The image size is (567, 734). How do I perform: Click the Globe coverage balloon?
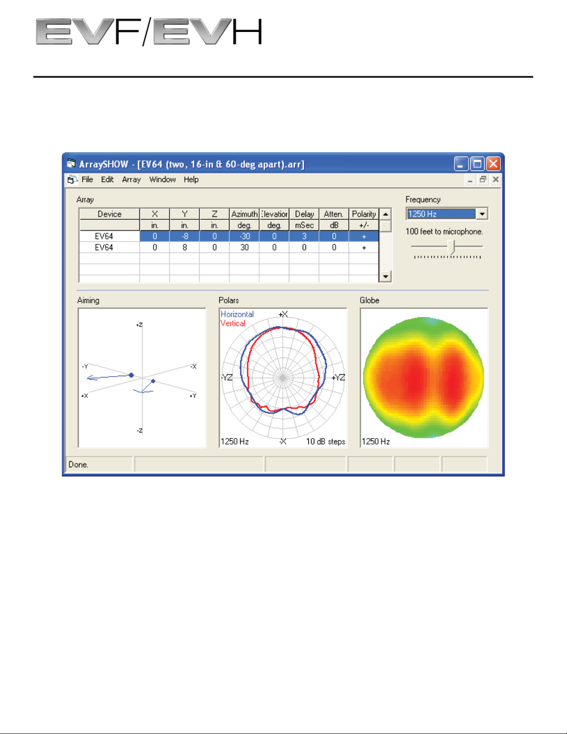tap(424, 378)
